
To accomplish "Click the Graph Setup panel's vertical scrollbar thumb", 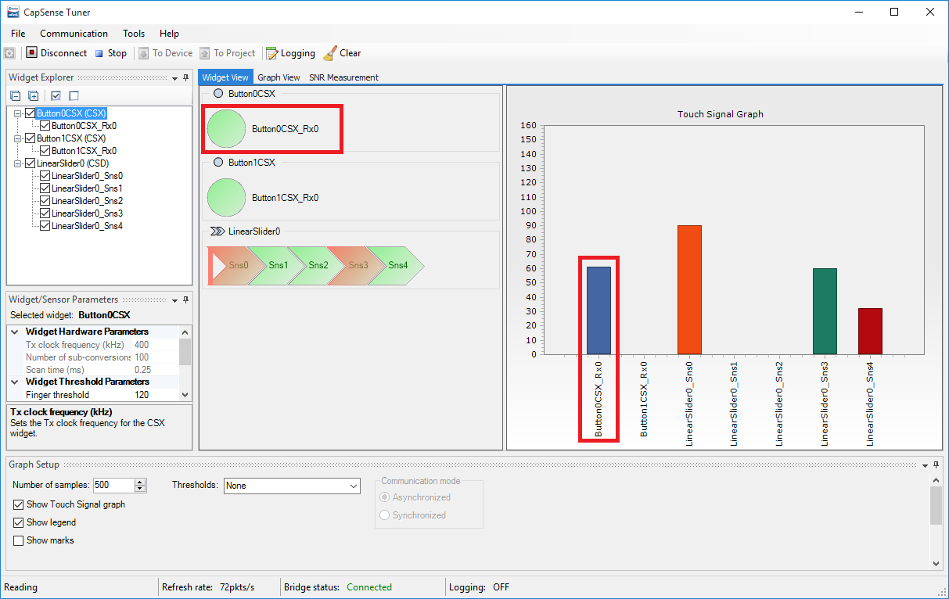I will point(936,505).
